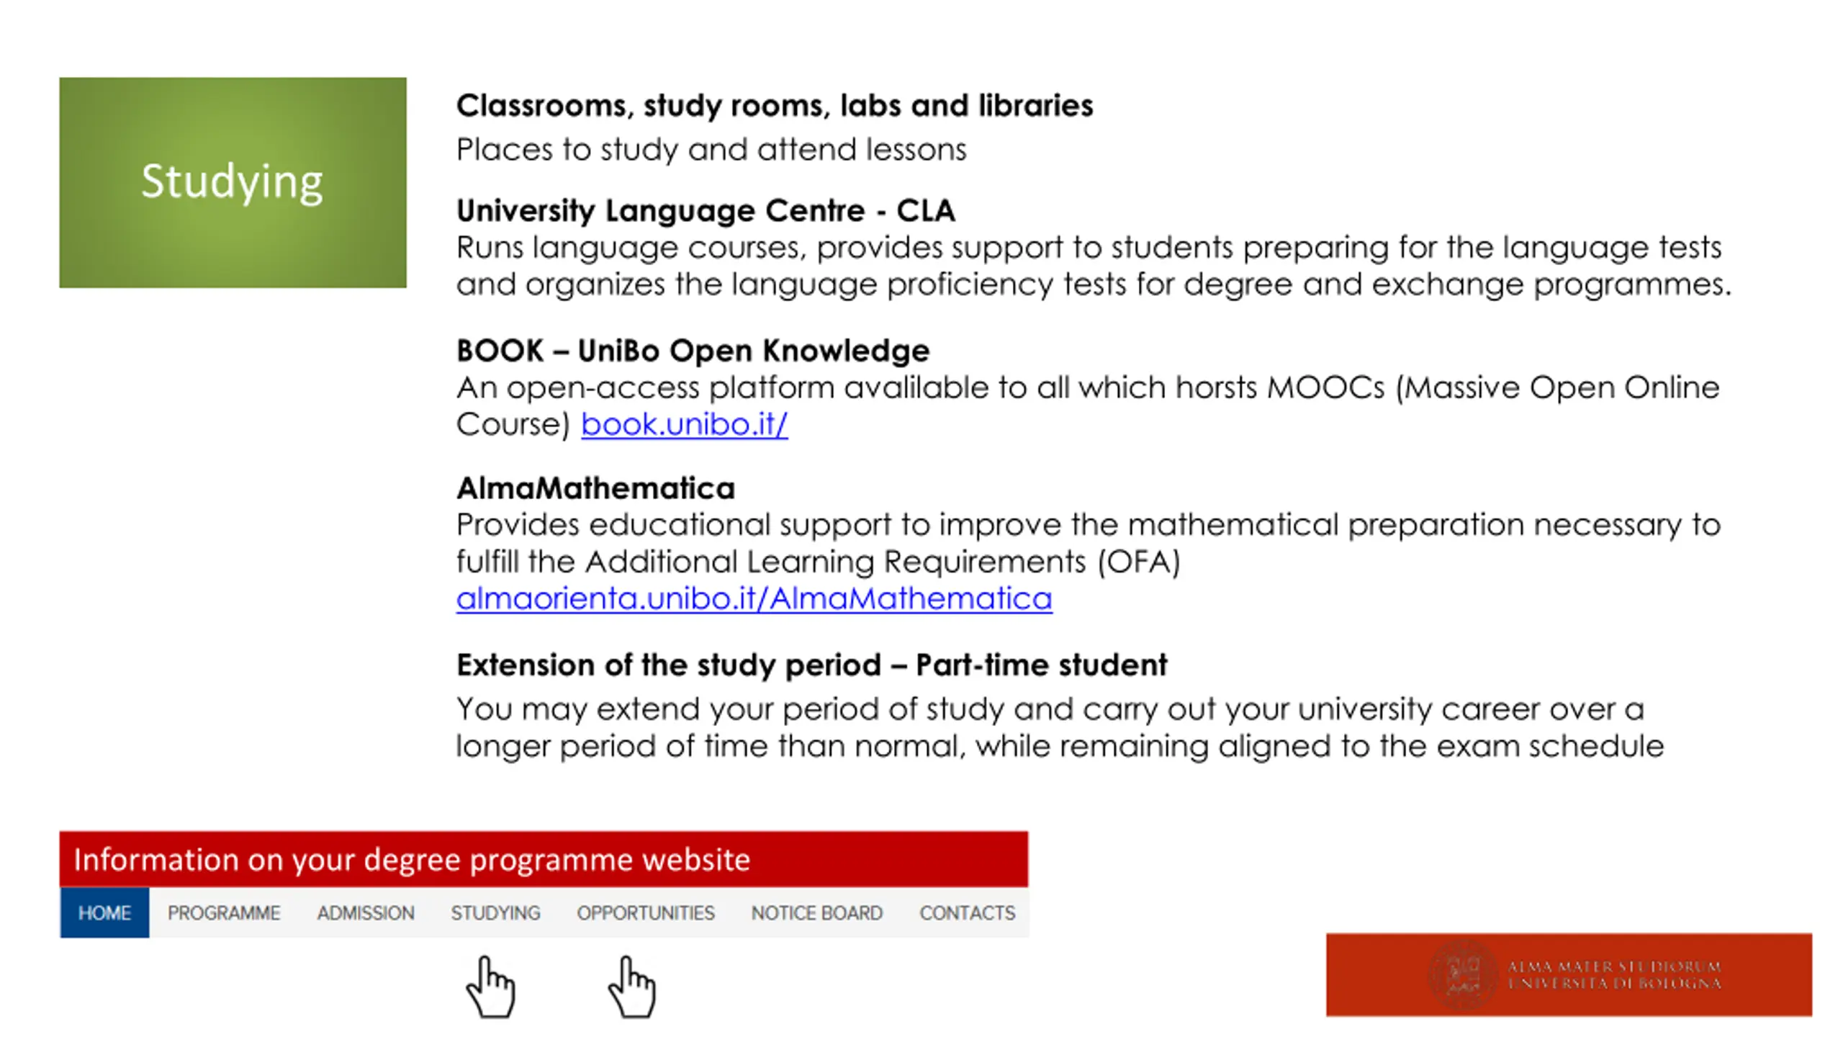Click the AlmaMathematica heading
Image resolution: width=1843 pixels, height=1037 pixels.
(596, 488)
